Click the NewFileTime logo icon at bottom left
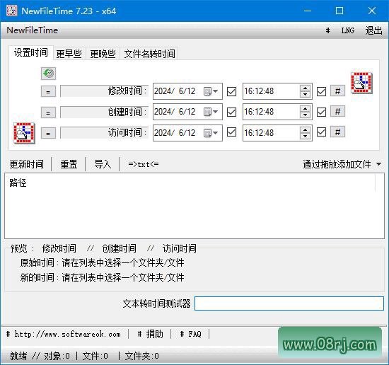This screenshot has width=389, height=365. coord(24,133)
